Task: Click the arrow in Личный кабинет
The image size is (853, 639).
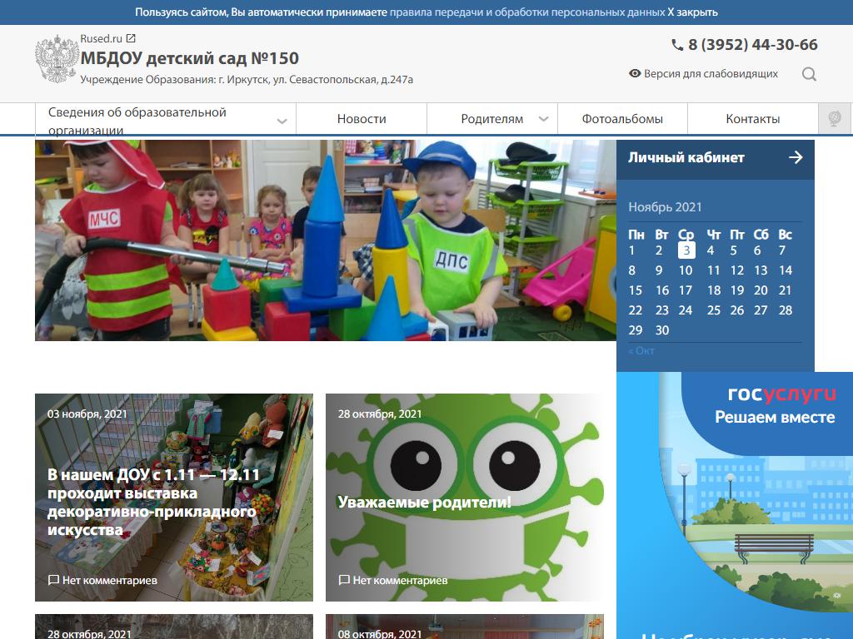Action: (x=796, y=157)
